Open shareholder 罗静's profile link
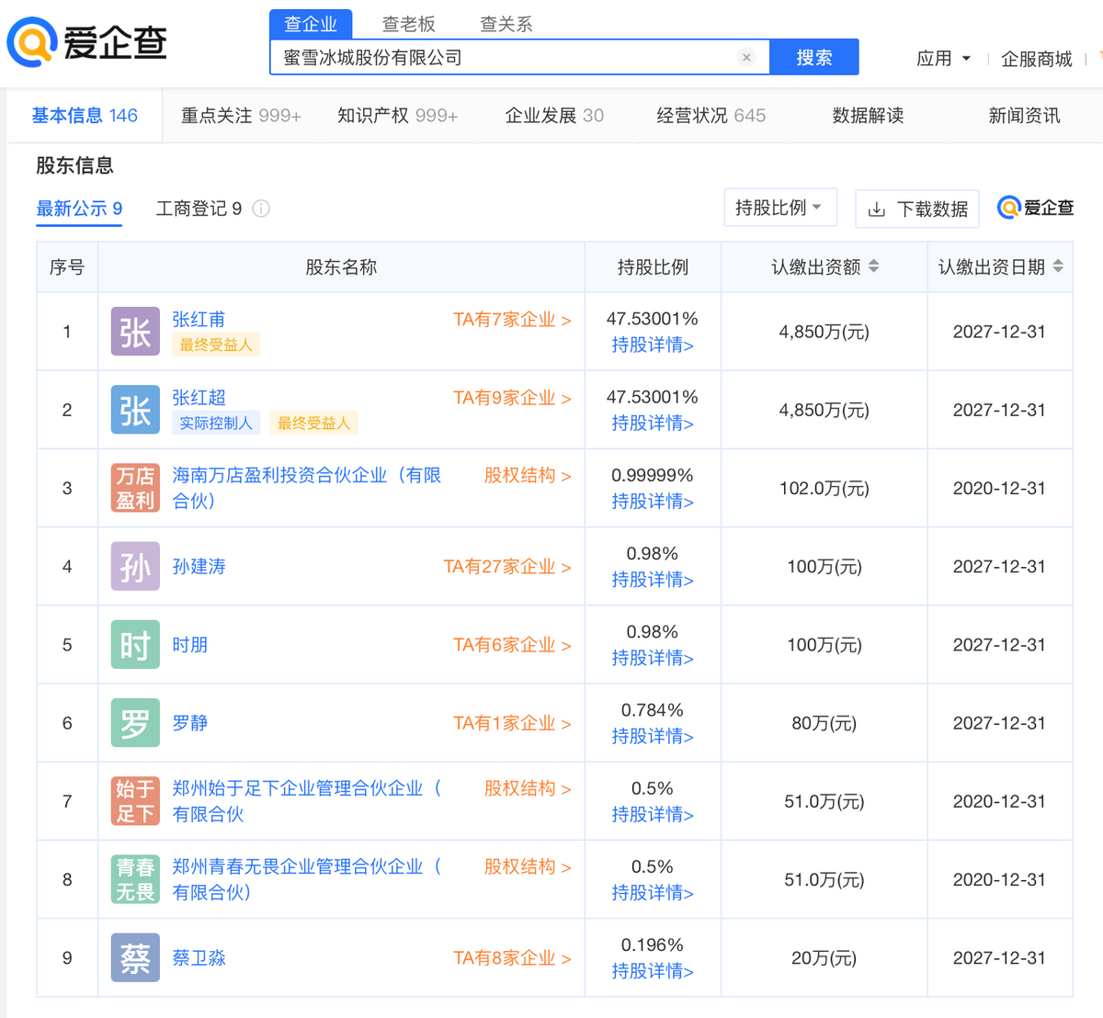Screen dimensions: 1103x1018 189,723
